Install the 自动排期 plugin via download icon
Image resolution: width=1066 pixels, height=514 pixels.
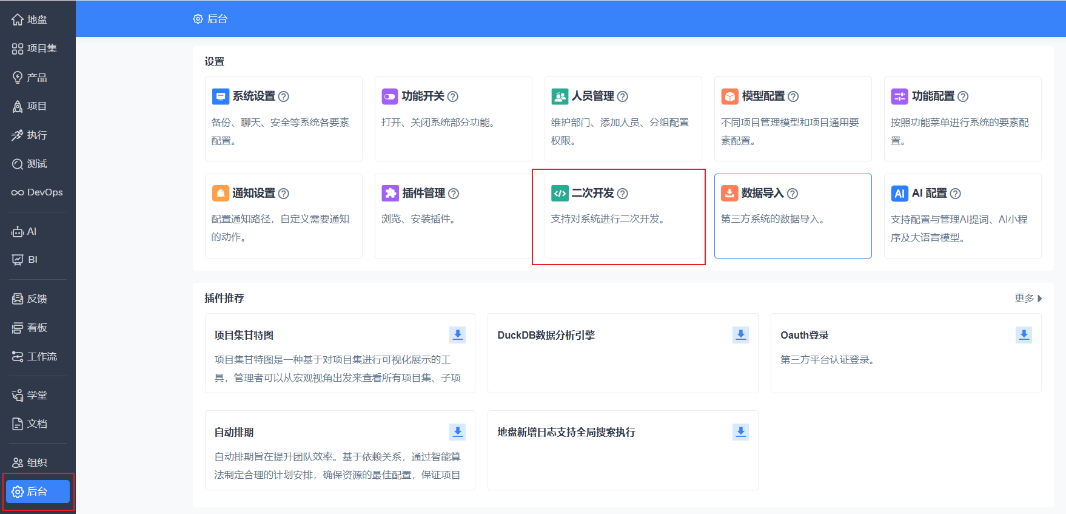pos(457,432)
